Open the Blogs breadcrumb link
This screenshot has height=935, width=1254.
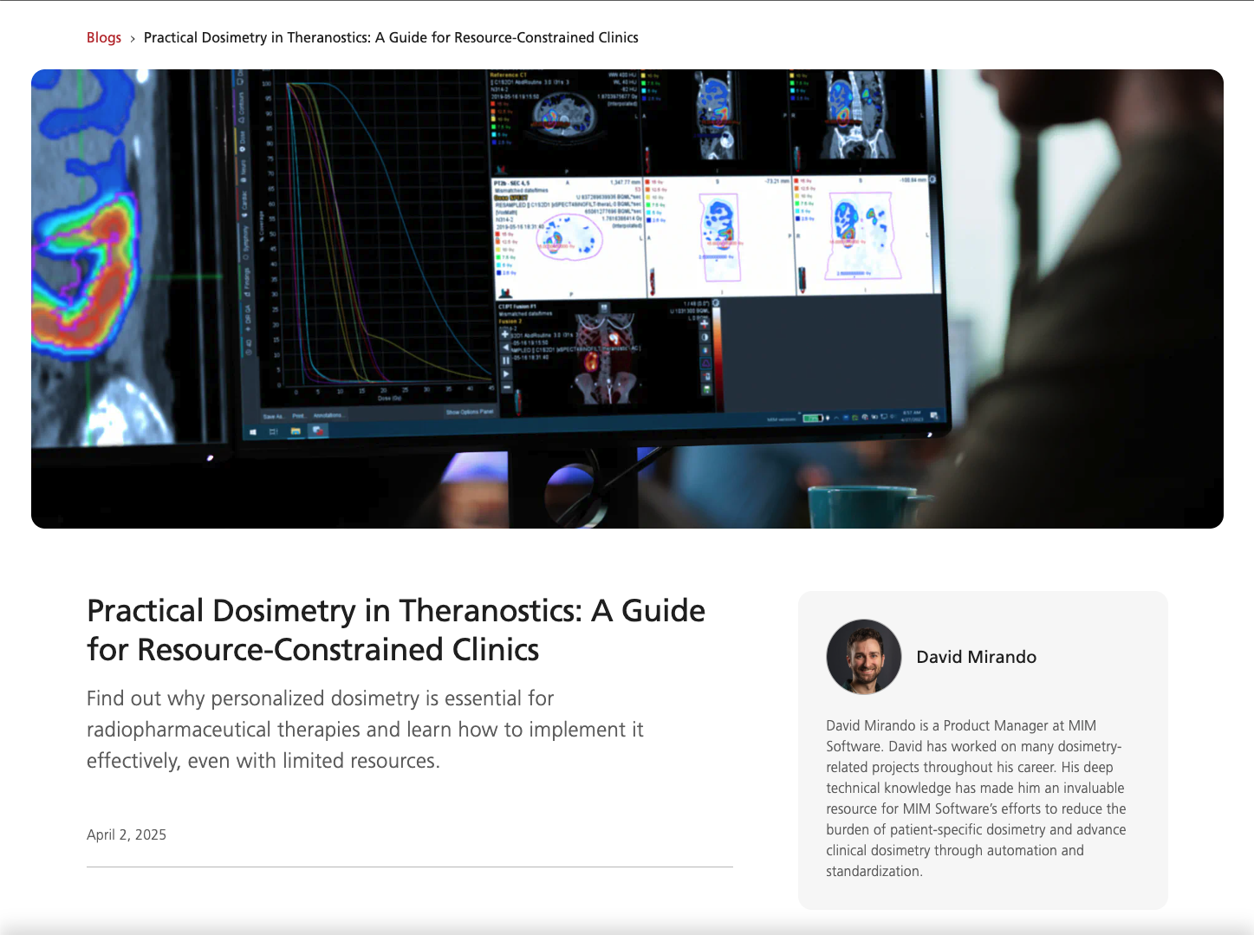[103, 37]
